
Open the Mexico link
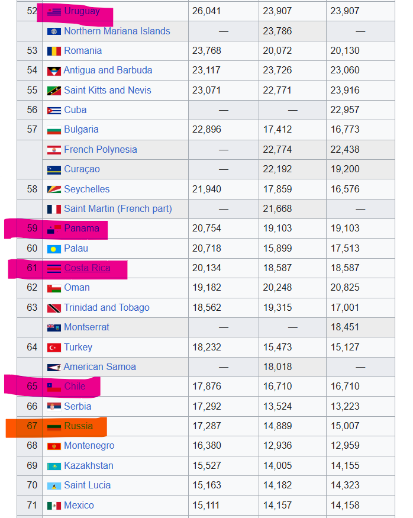(79, 505)
